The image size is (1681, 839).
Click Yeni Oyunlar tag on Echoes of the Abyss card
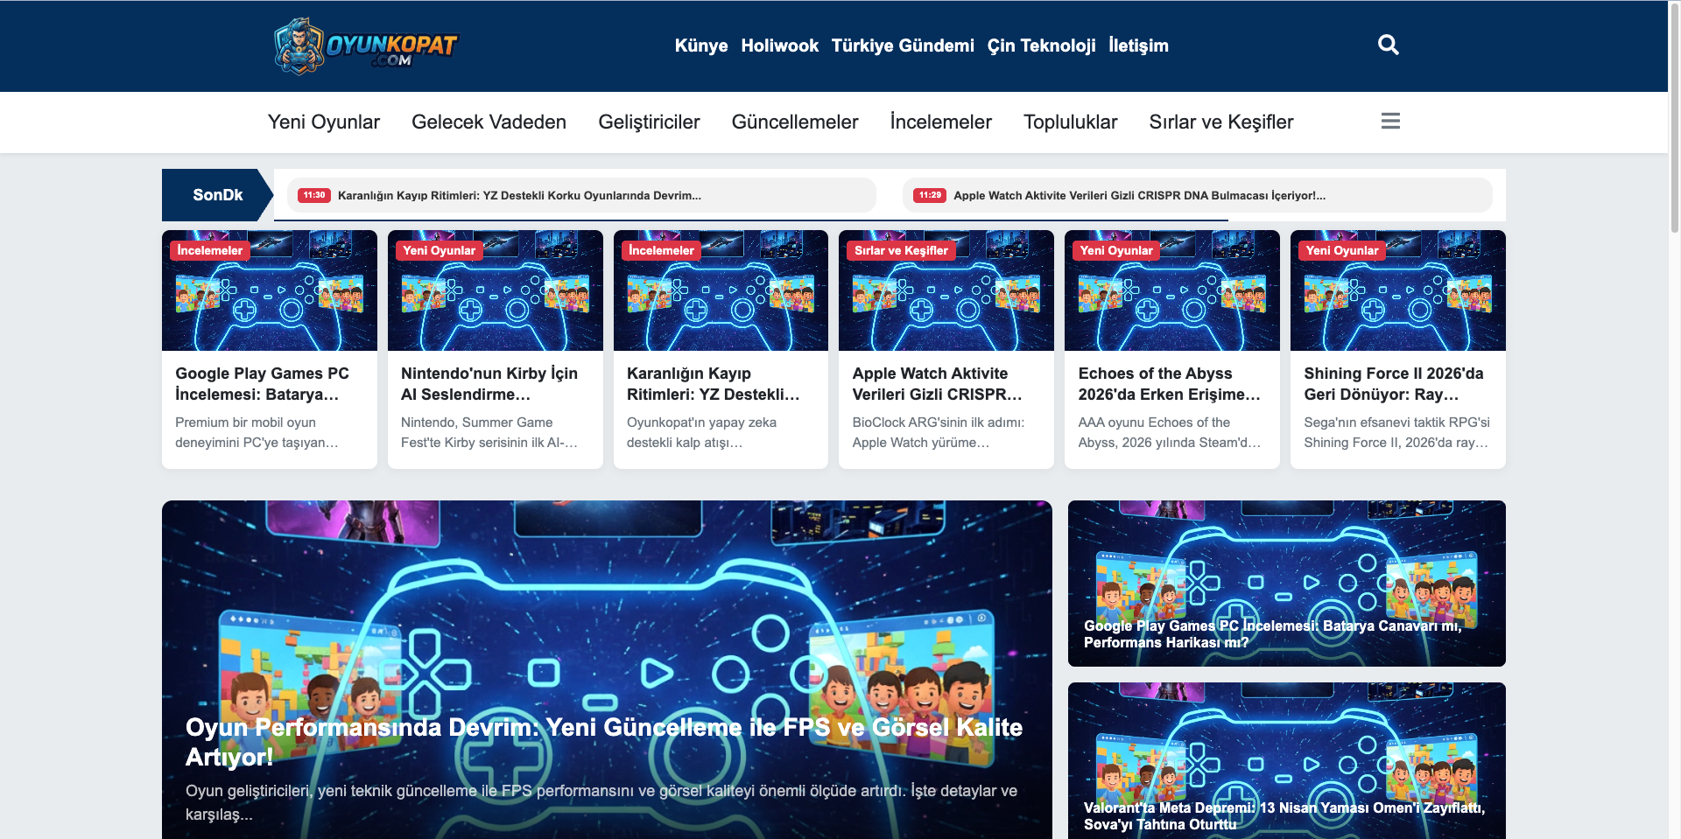(1116, 250)
